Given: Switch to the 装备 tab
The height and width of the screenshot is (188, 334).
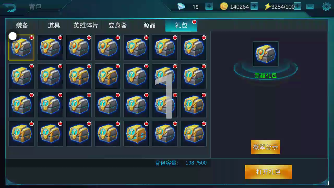Looking at the screenshot, I should [22, 25].
